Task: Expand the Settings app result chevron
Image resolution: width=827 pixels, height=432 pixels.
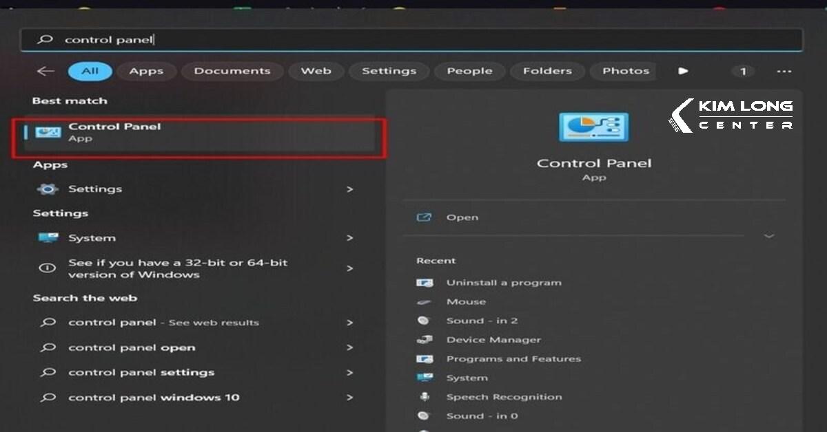Action: point(350,189)
